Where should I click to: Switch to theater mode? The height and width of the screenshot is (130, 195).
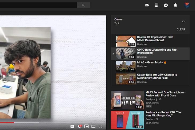click(x=93, y=126)
